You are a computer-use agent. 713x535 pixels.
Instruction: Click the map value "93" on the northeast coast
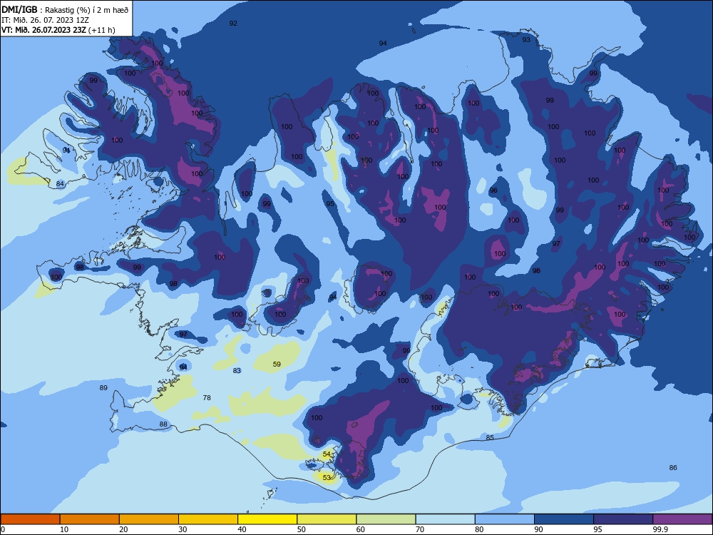(x=526, y=39)
